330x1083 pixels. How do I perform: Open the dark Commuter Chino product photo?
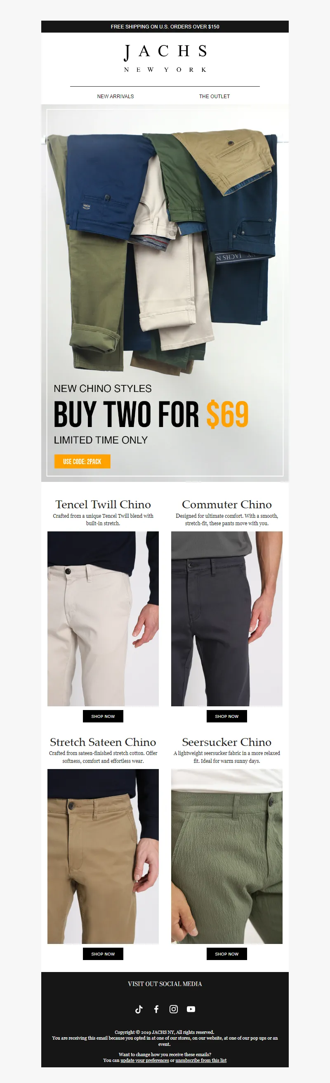coord(226,619)
